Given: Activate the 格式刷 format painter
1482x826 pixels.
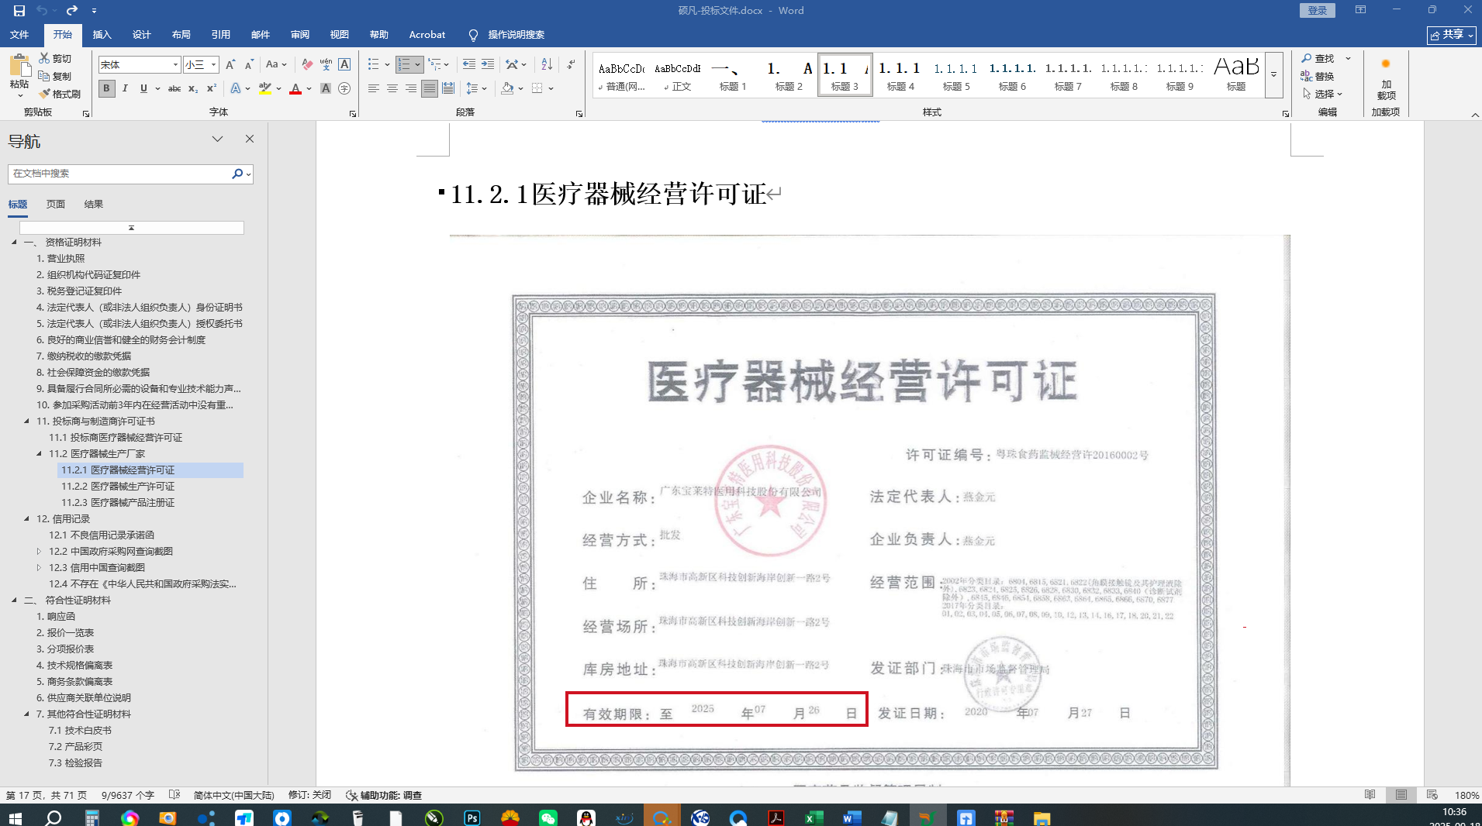Looking at the screenshot, I should [x=60, y=94].
